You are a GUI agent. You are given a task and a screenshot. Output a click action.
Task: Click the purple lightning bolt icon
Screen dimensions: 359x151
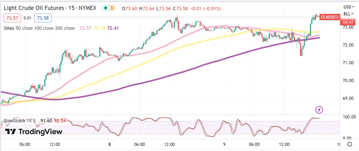click(x=319, y=110)
